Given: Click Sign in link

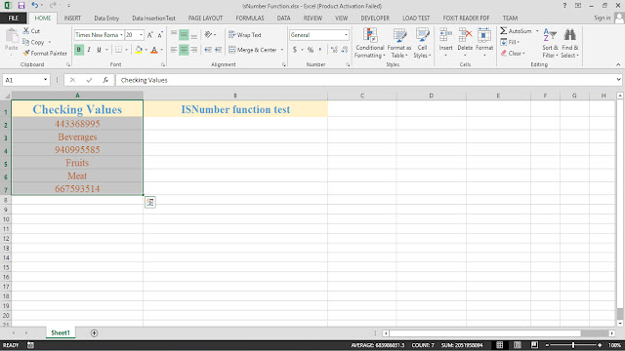Looking at the screenshot, I should click(603, 18).
